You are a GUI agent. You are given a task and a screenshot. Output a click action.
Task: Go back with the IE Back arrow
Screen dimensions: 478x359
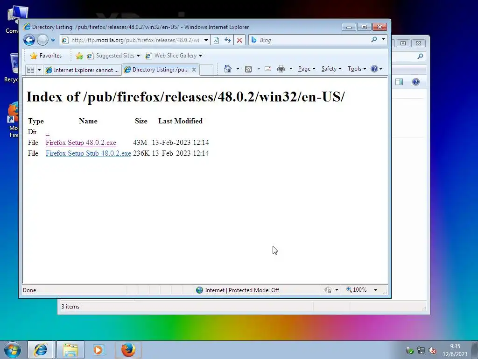(29, 40)
